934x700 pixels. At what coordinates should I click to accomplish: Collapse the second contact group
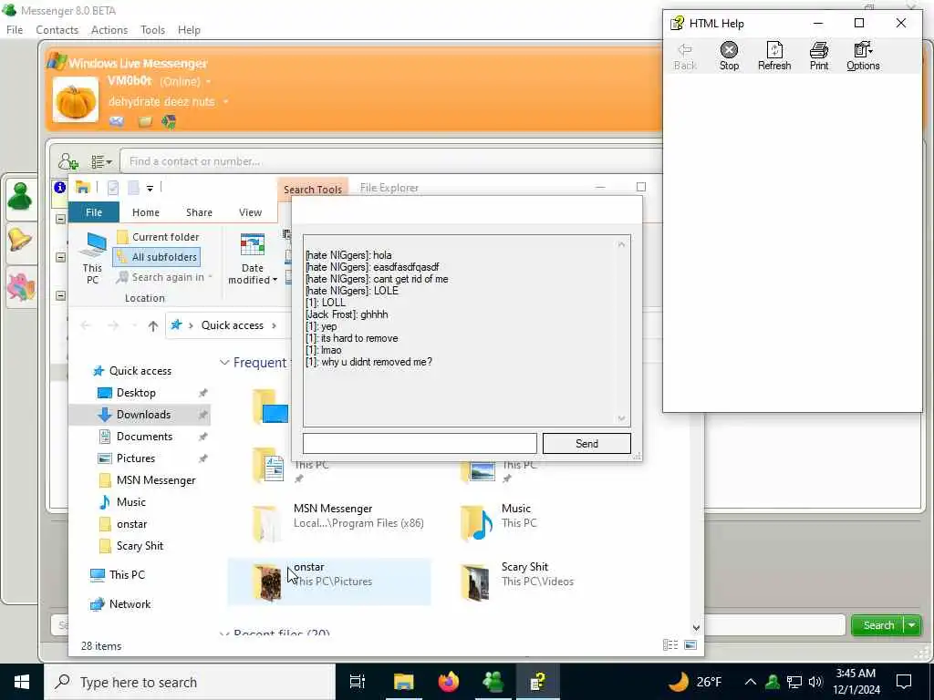pyautogui.click(x=60, y=257)
